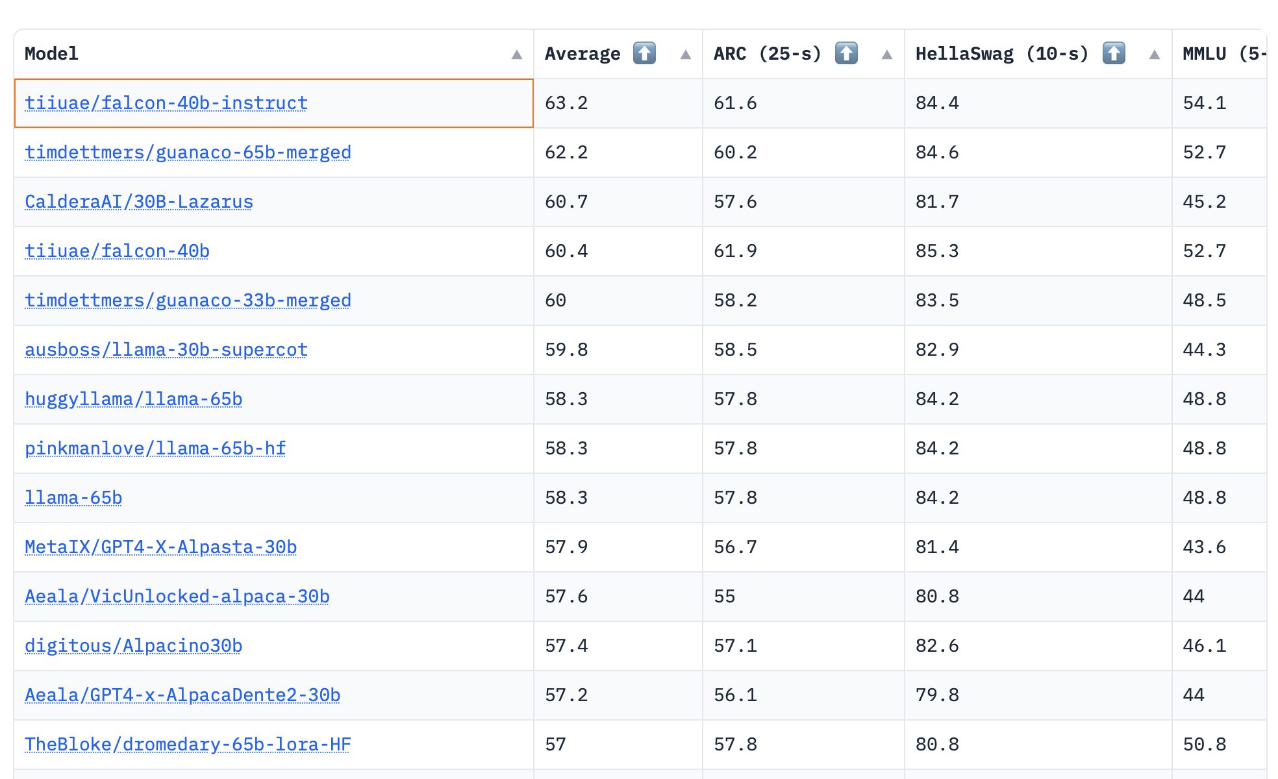Click the up-arrow emoji beside Average header
1278x779 pixels.
(x=644, y=53)
